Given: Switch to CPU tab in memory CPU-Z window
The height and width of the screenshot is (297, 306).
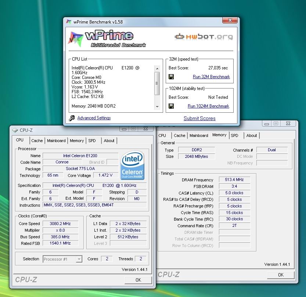Looking at the screenshot, I should [162, 135].
